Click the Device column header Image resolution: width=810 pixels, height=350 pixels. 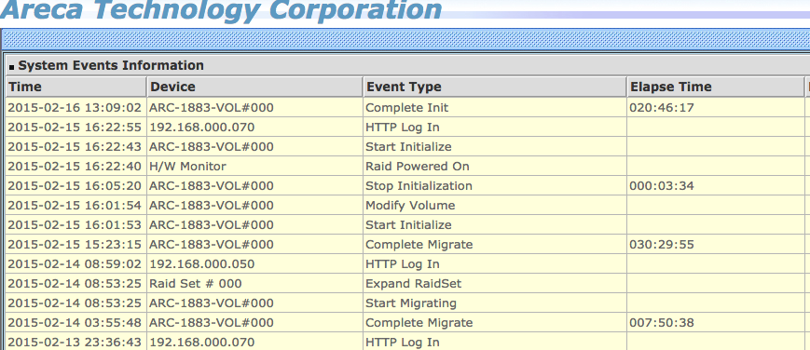pos(255,87)
